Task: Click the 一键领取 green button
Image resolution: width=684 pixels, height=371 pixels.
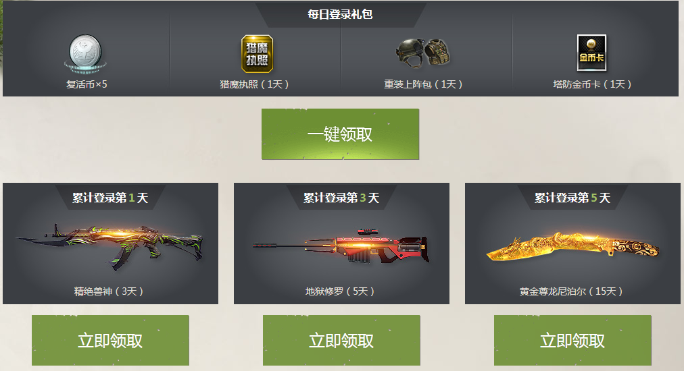Action: 340,134
